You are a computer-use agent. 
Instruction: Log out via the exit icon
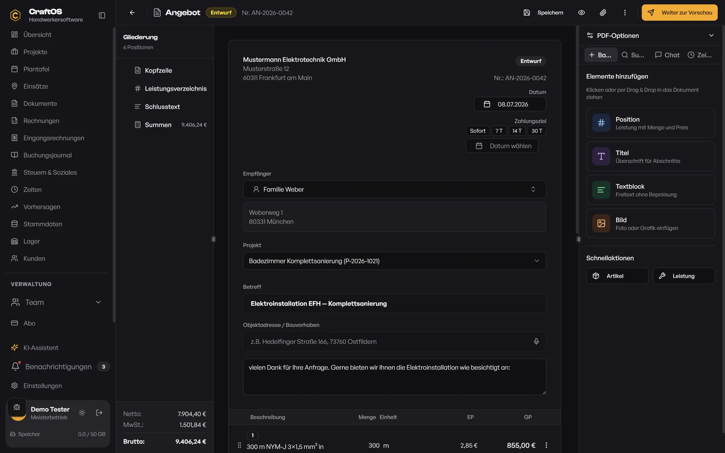coord(99,413)
